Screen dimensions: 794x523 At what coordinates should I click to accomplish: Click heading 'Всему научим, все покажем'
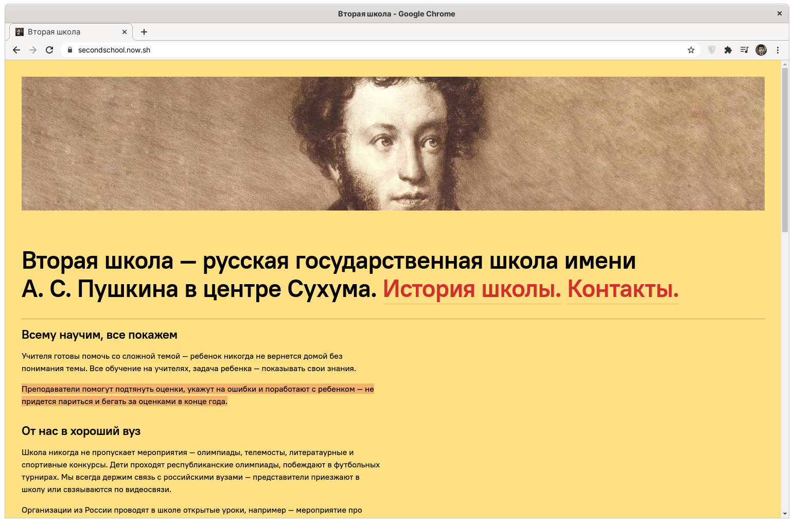point(99,335)
